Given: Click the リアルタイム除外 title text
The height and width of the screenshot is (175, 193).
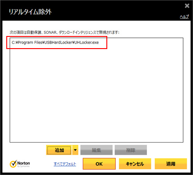Looking at the screenshot, I should [30, 12].
